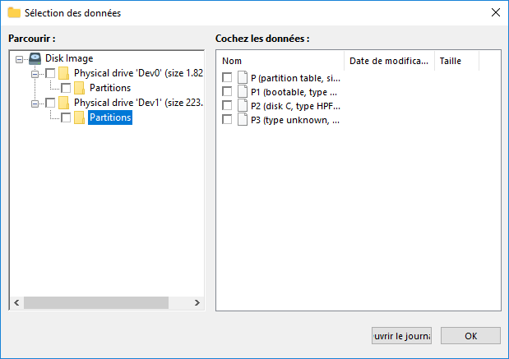This screenshot has width=509, height=359.
Task: Click the tree scrollbar right arrow
Action: pyautogui.click(x=197, y=302)
